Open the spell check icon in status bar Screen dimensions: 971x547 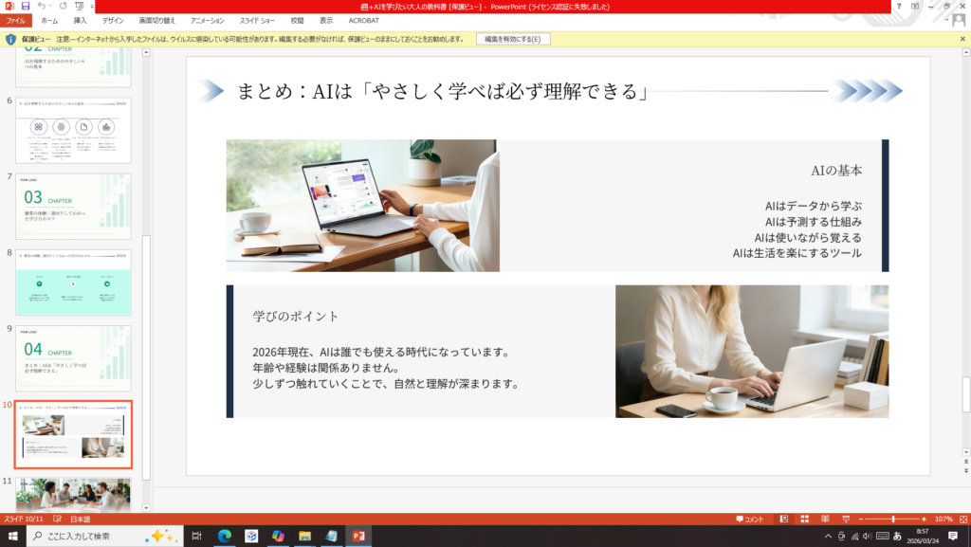click(57, 520)
